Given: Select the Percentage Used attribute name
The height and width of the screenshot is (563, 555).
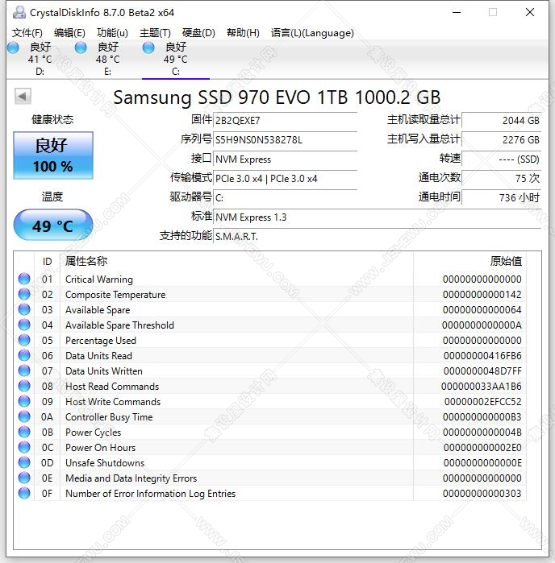Looking at the screenshot, I should pos(101,341).
